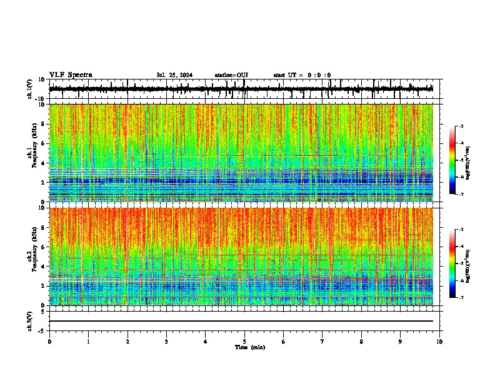The image size is (495, 383).
Task: Click the ch.2 "Frequency (kHz)" axis label
Action: [x=34, y=248]
